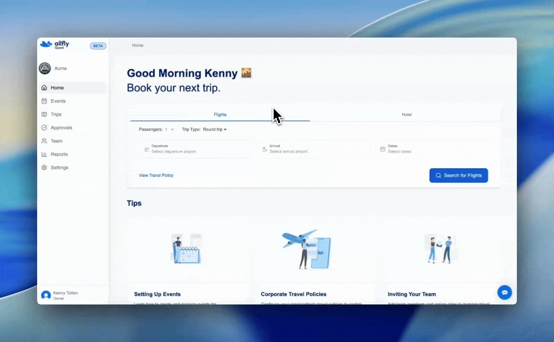554x342 pixels.
Task: Click the Home breadcrumb
Action: [x=138, y=45]
